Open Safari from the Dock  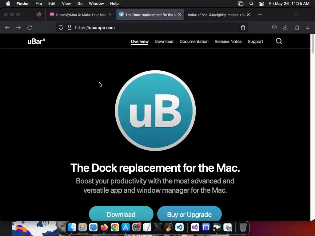[x=93, y=227]
